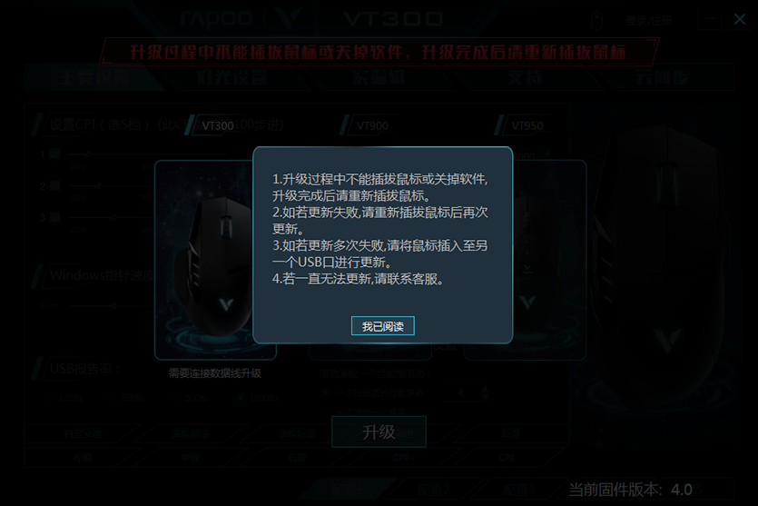758x506 pixels.
Task: Toggle CPI level 1 checkbox
Action: pyautogui.click(x=55, y=154)
